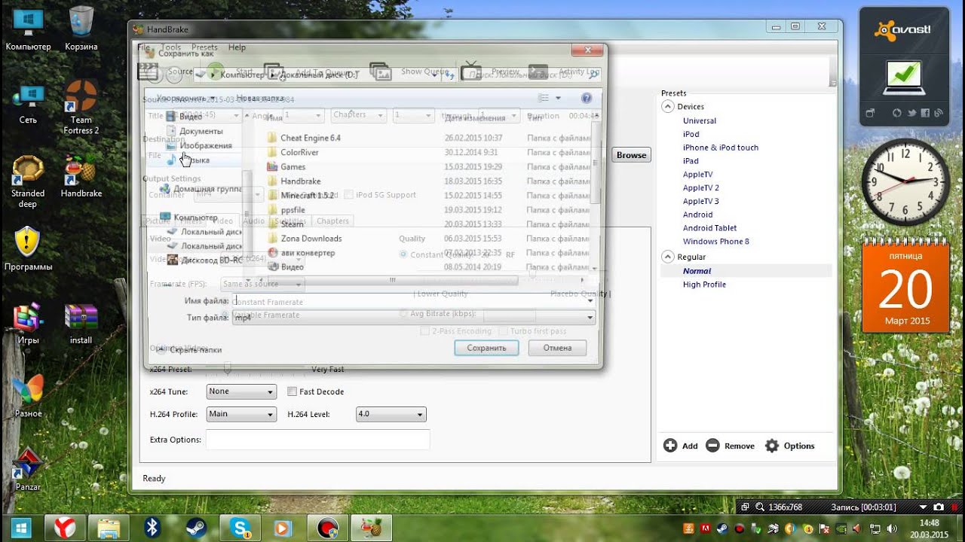
Task: Click the help icon in Save dialog
Action: coord(587,98)
